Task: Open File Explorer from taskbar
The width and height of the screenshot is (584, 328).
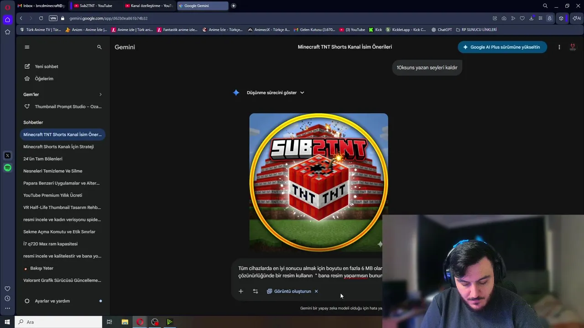Action: (x=125, y=322)
